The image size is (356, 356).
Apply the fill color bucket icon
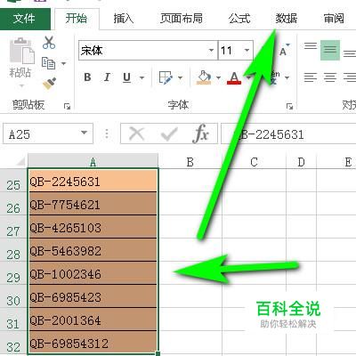coord(204,77)
